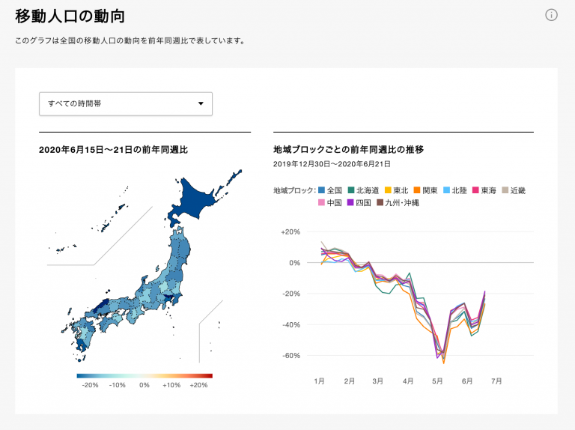
Task: Click the 北陸 light blue legend square
Action: 445,190
